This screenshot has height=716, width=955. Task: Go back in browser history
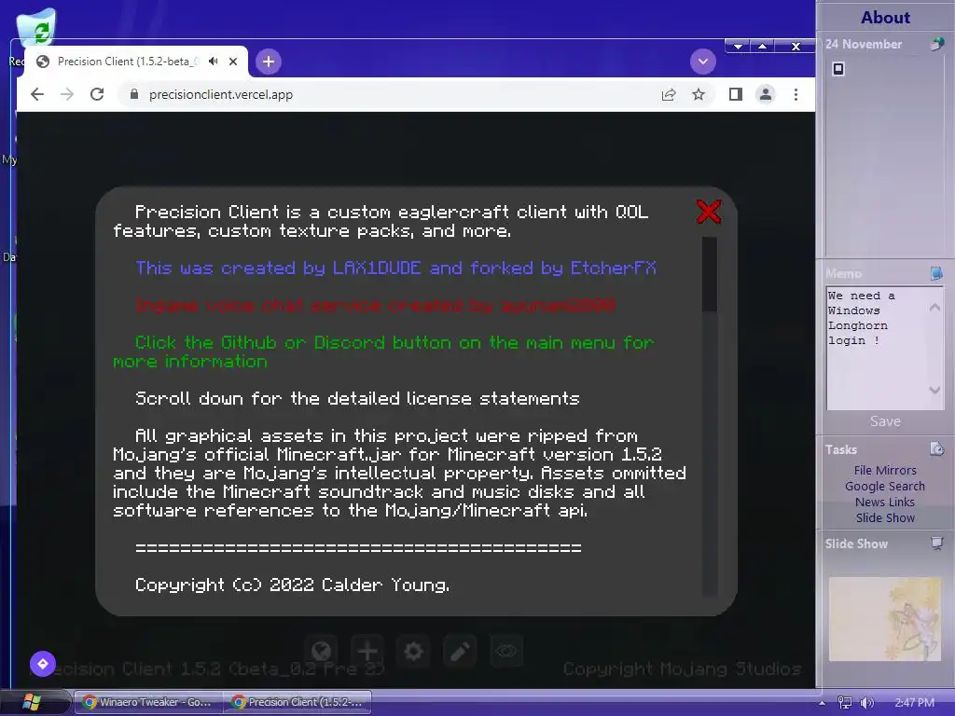pyautogui.click(x=37, y=94)
